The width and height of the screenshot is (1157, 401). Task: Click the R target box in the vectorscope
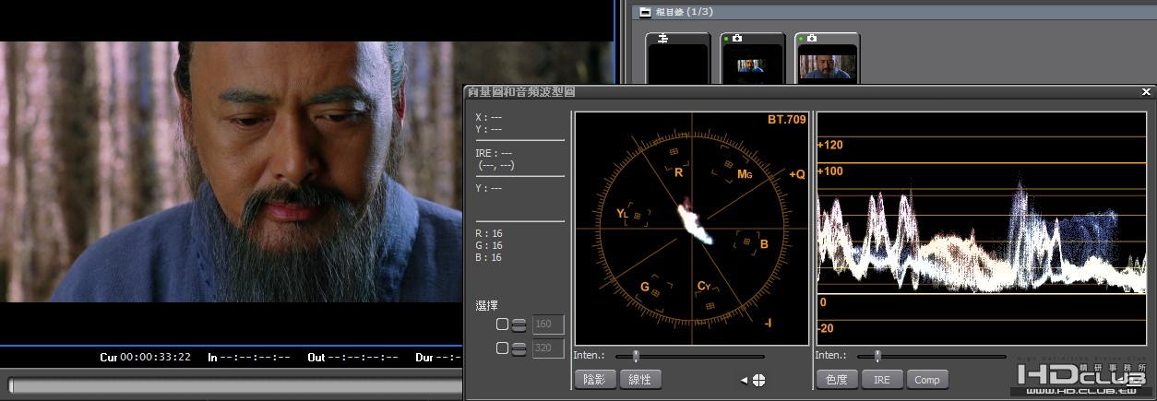[674, 151]
